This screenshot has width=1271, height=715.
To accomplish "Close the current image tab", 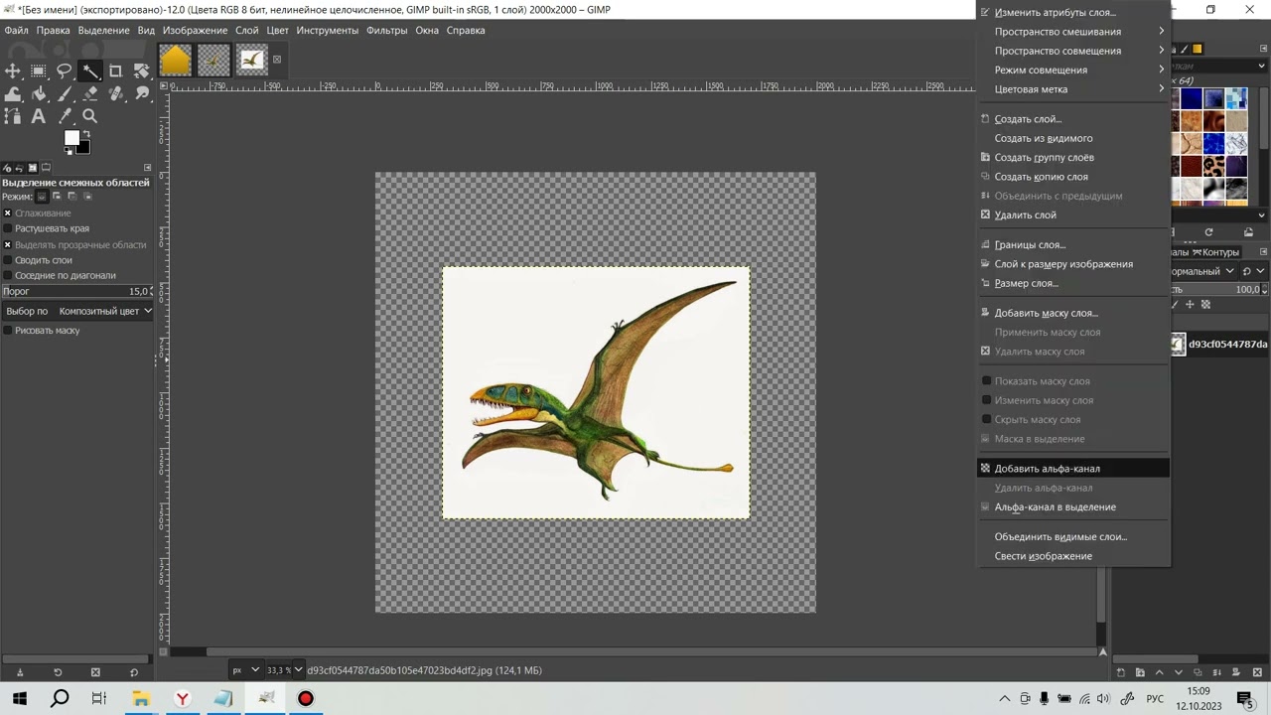I will click(277, 60).
